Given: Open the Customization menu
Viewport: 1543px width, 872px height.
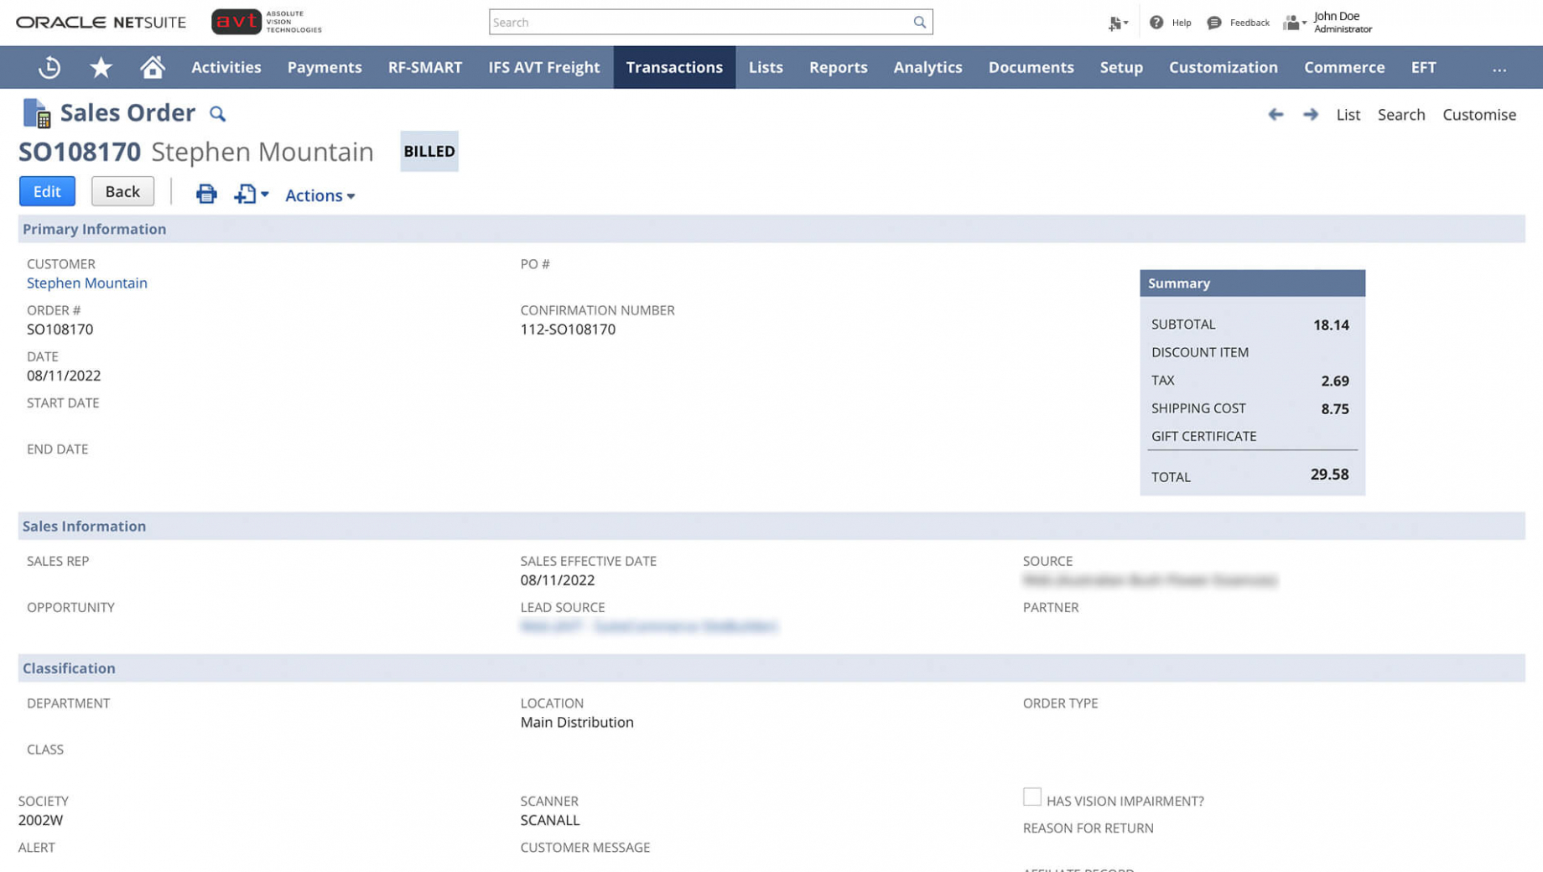Looking at the screenshot, I should tap(1223, 67).
